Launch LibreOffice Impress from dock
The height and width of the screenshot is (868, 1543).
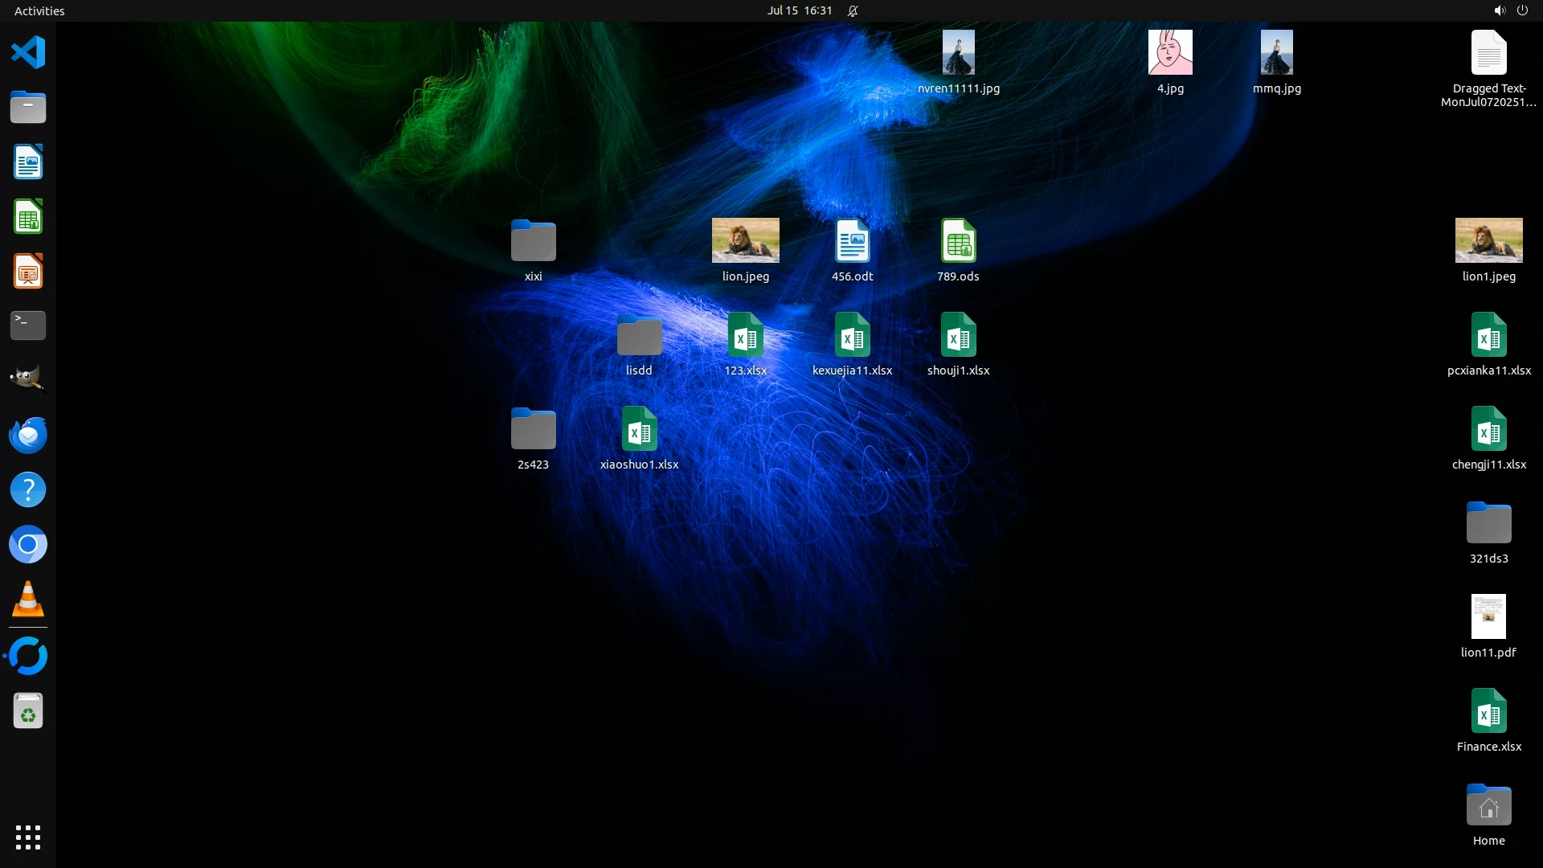[x=28, y=272]
